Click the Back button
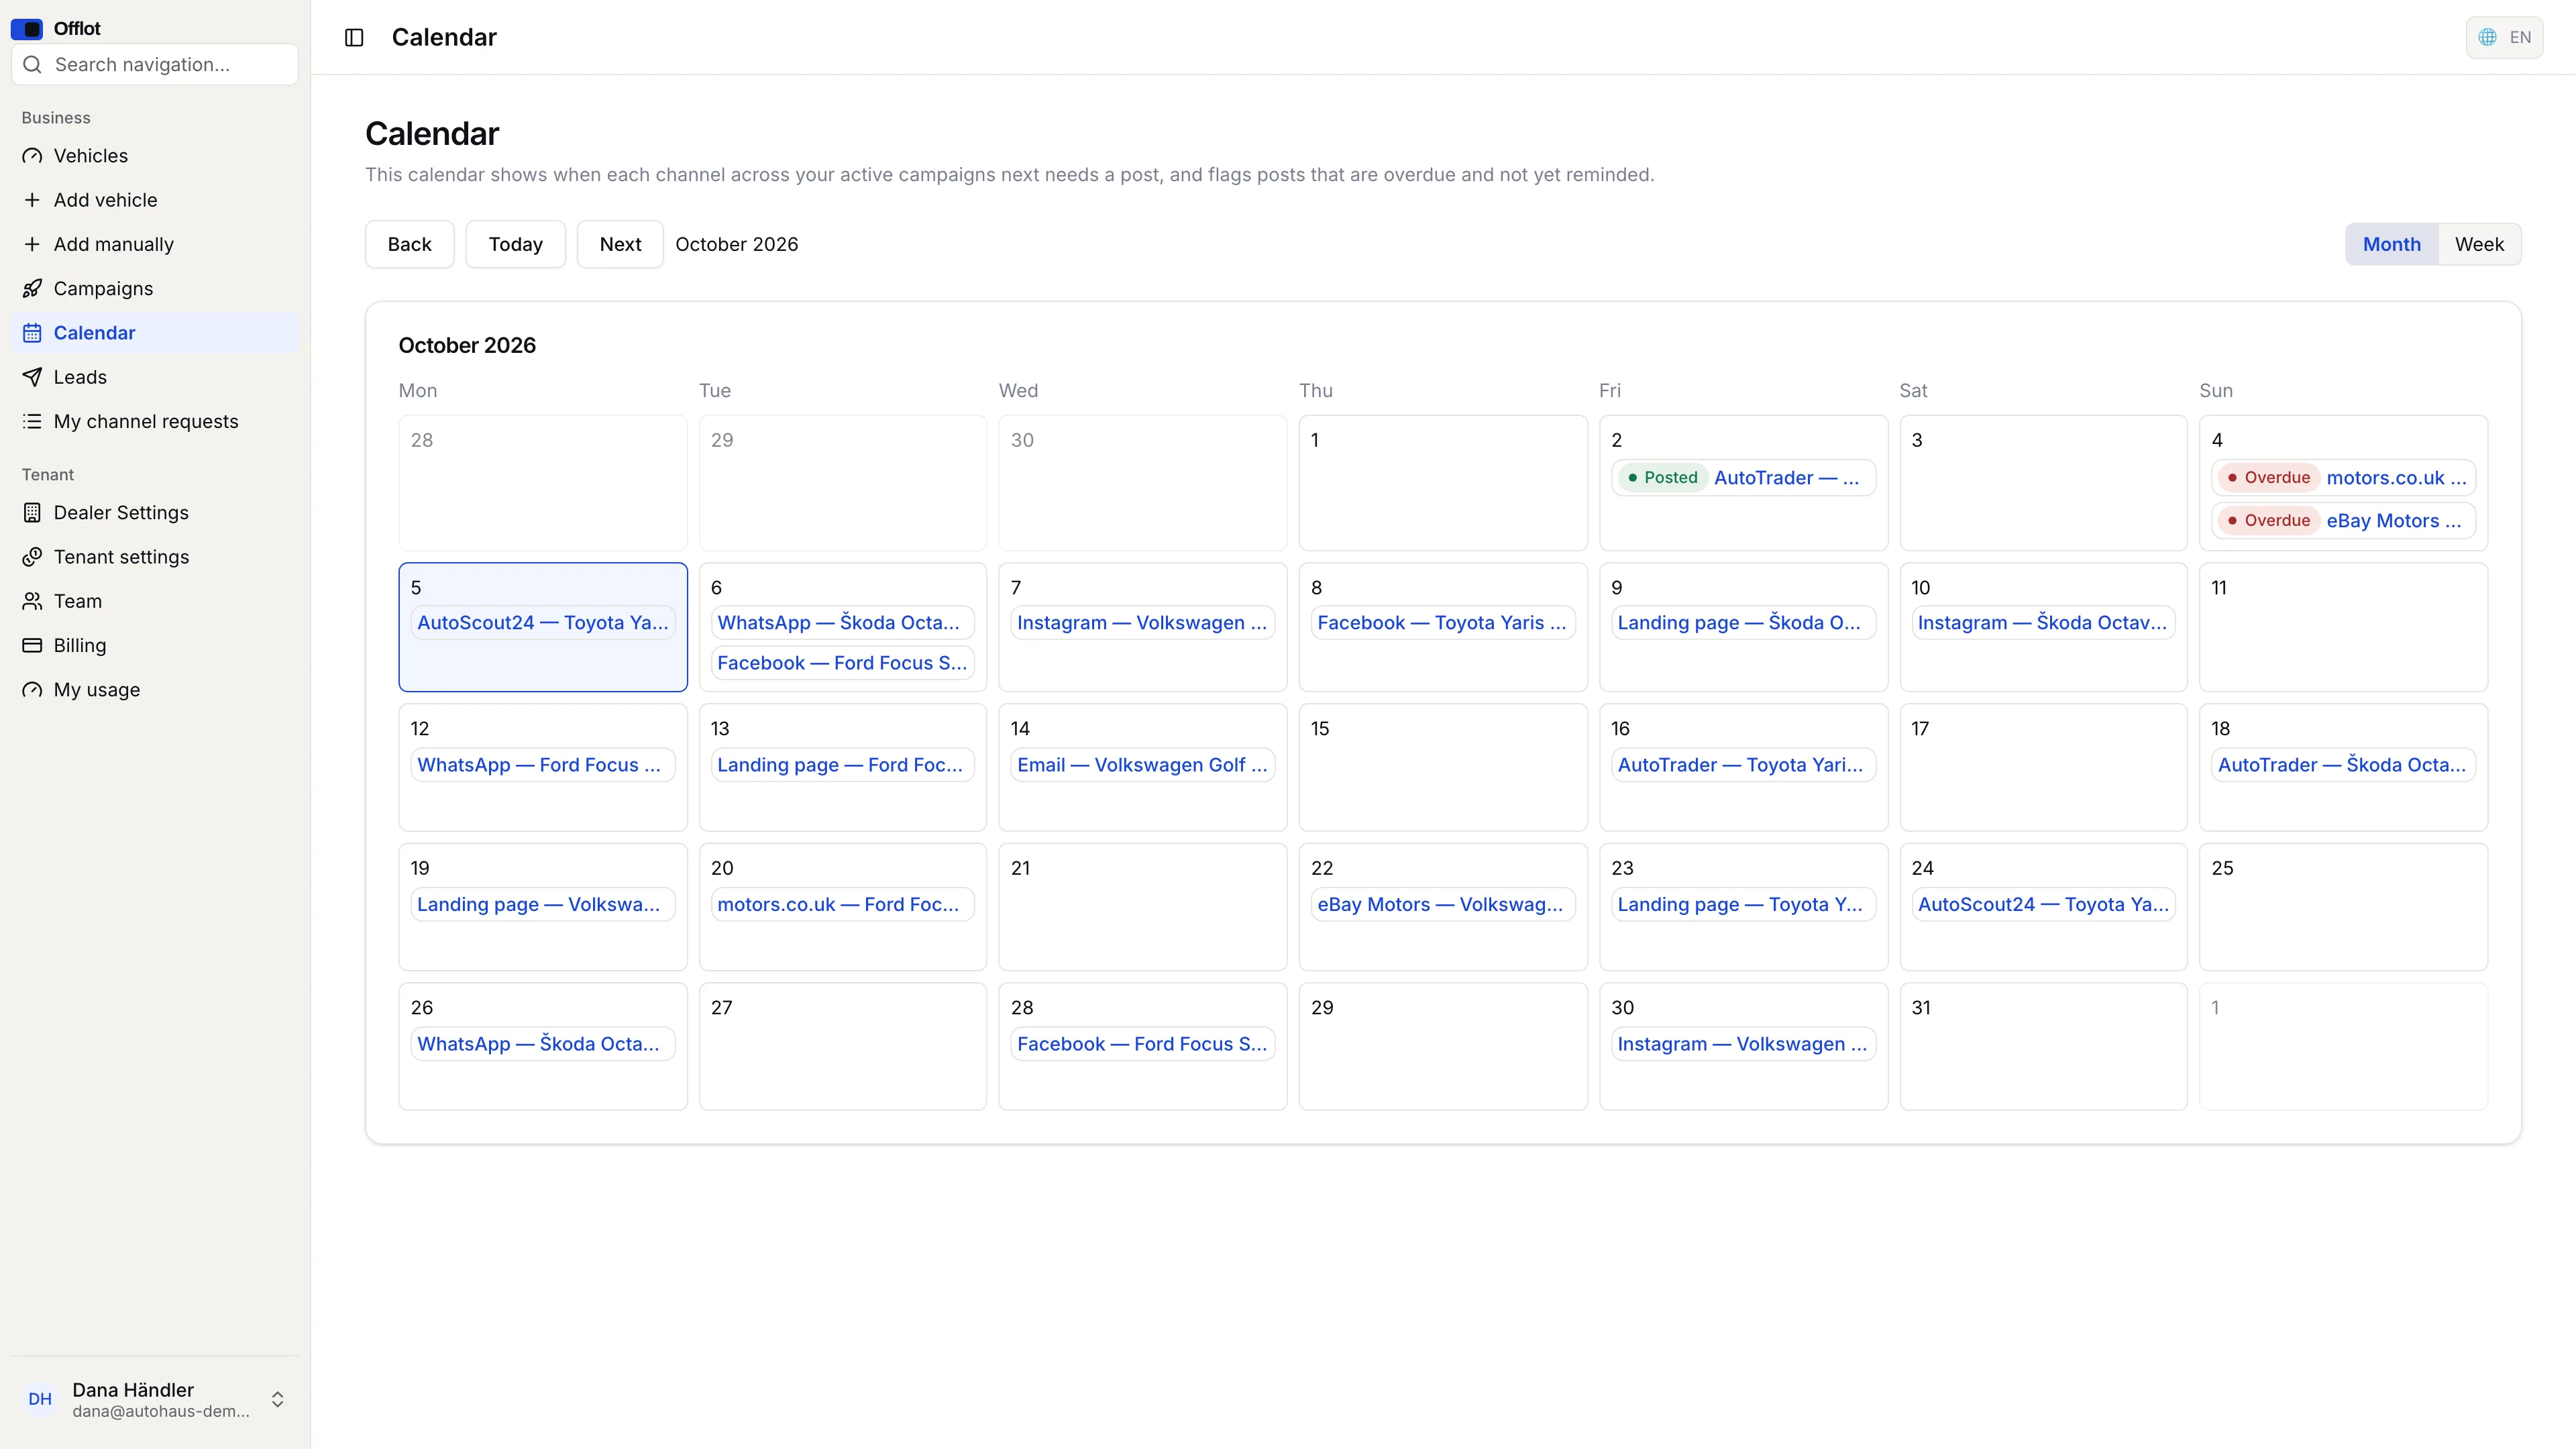 pos(410,244)
